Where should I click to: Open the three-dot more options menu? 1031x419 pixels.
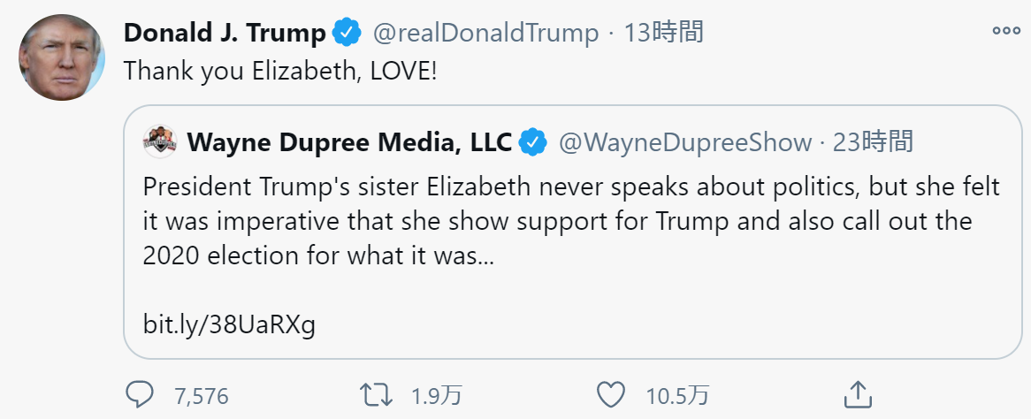click(1005, 31)
